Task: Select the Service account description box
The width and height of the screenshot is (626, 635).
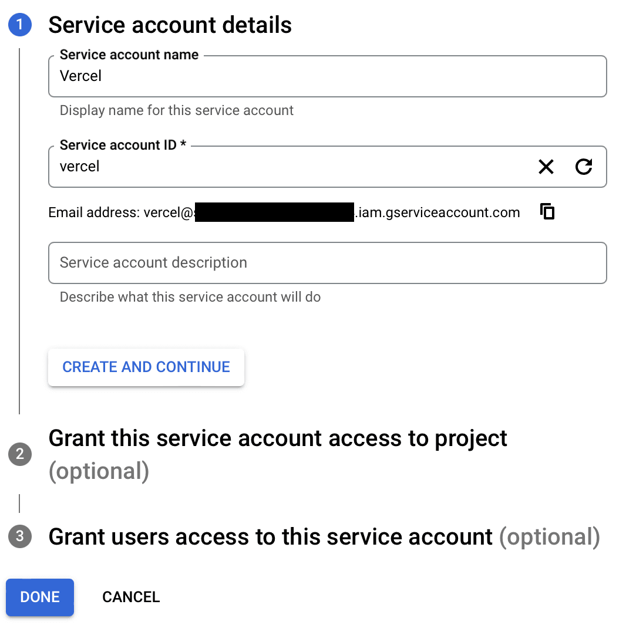Action: (327, 263)
